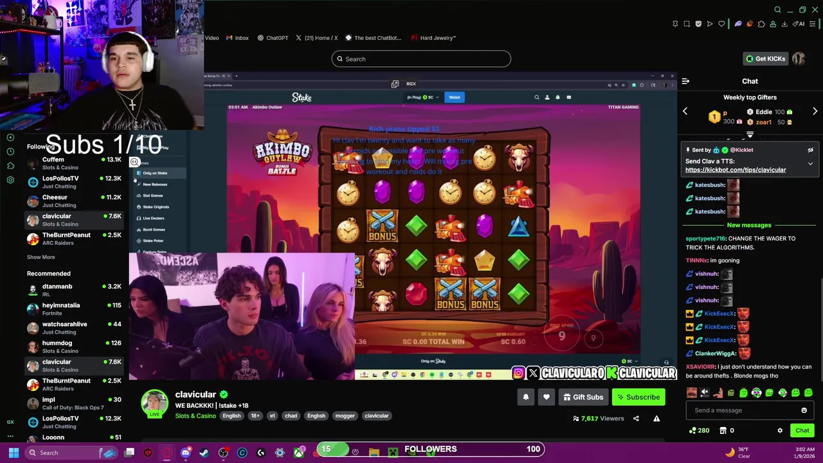
Task: Select the muted speaker emote in chat bar
Action: [705, 392]
